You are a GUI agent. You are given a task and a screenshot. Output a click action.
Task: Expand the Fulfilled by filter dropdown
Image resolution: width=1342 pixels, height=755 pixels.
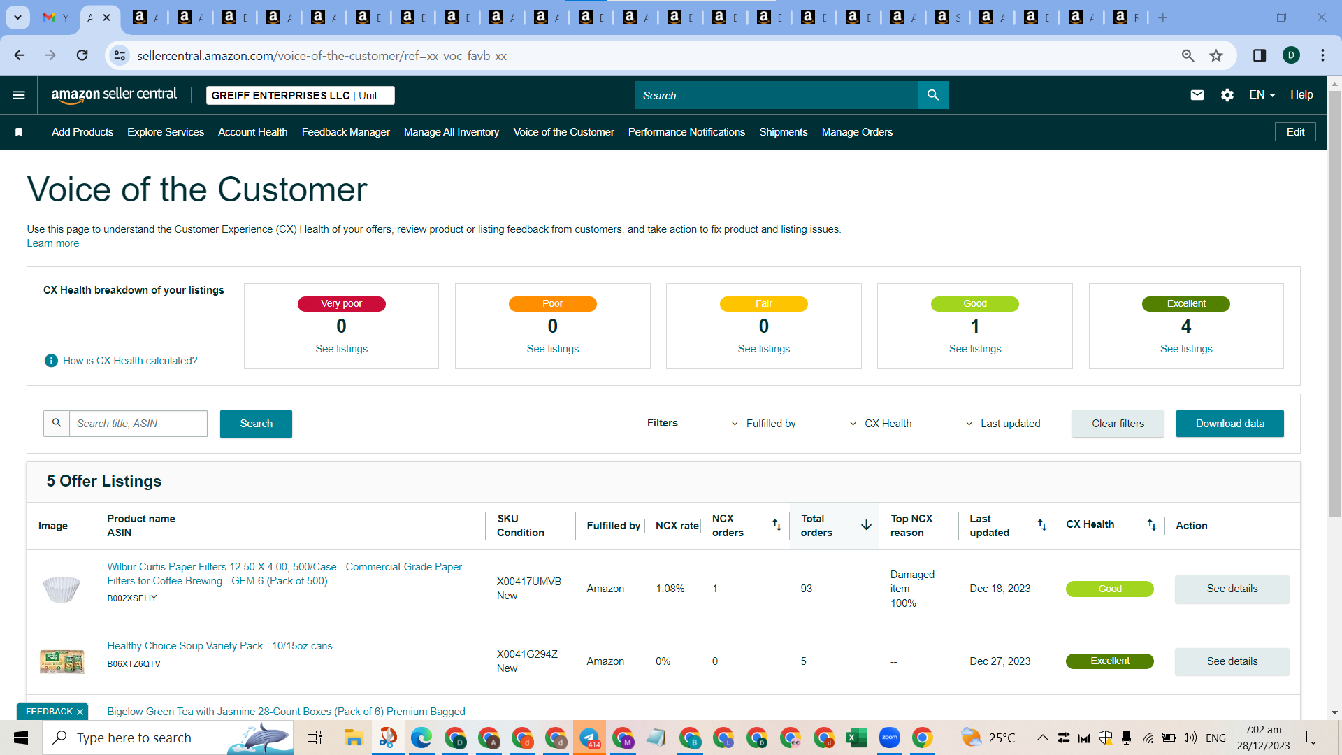(763, 424)
